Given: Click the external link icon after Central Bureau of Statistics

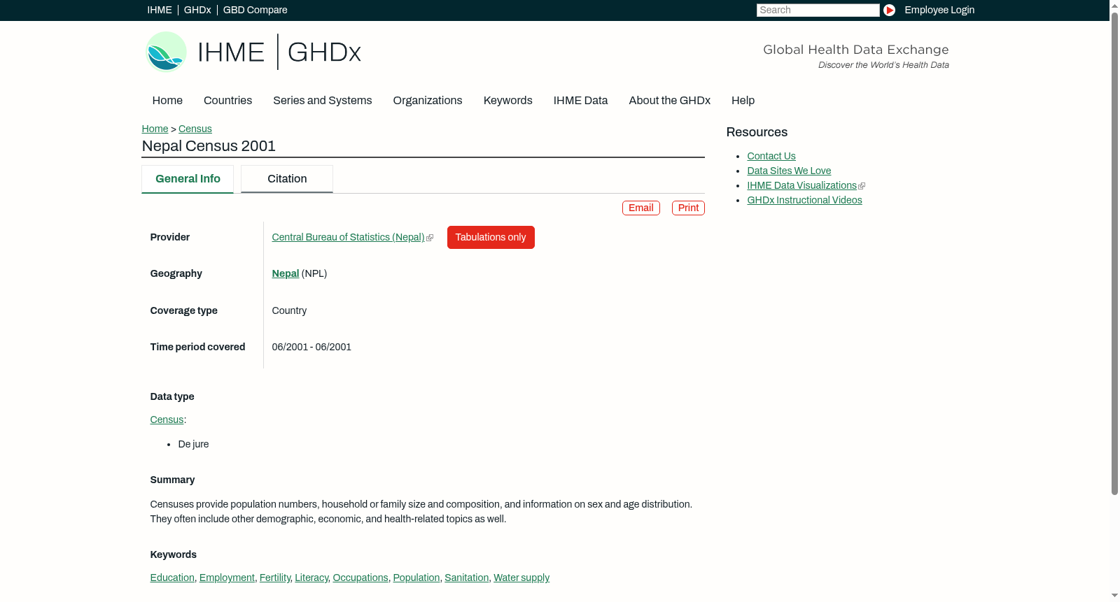Looking at the screenshot, I should [430, 238].
